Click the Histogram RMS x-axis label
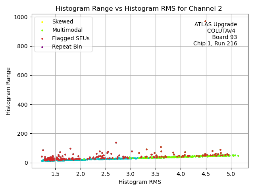 (x=140, y=182)
